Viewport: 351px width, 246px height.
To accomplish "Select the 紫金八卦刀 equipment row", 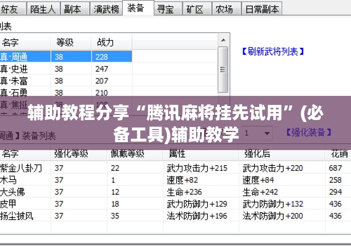I will pos(175,168).
